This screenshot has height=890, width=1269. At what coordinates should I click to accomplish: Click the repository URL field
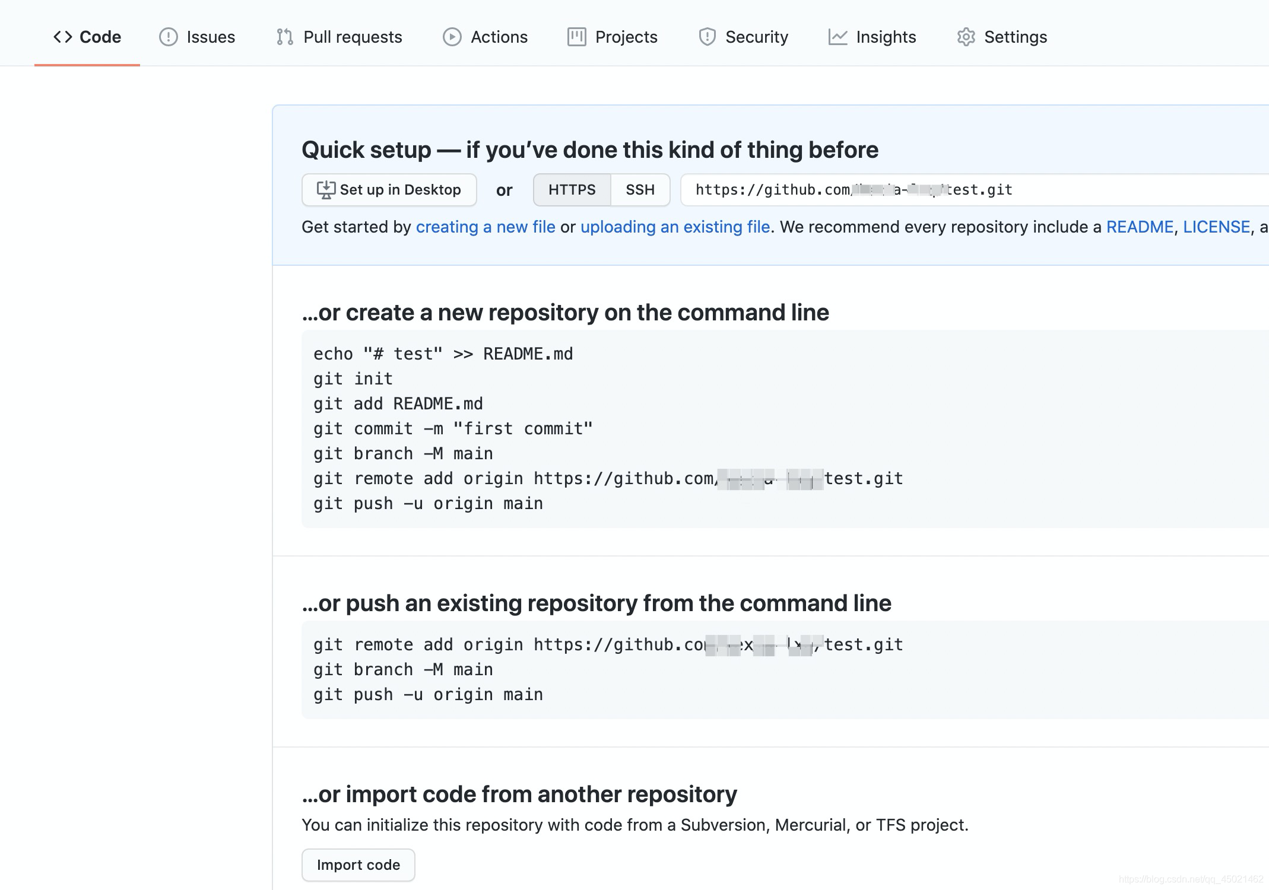[975, 190]
